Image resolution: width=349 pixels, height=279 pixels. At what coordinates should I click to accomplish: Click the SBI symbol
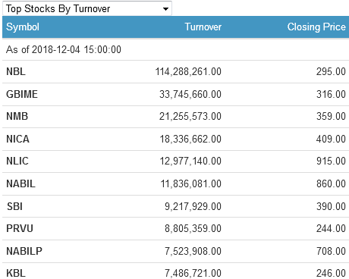coord(14,206)
